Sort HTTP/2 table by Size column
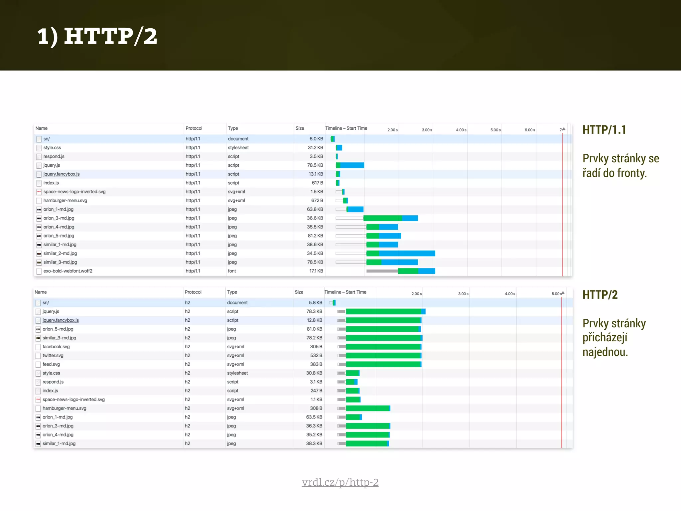Viewport: 681px width, 511px height. (x=309, y=292)
